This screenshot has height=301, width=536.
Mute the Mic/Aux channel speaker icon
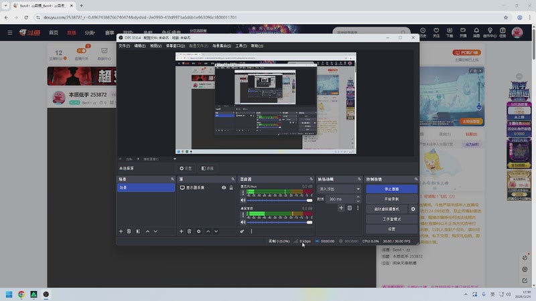pyautogui.click(x=243, y=200)
